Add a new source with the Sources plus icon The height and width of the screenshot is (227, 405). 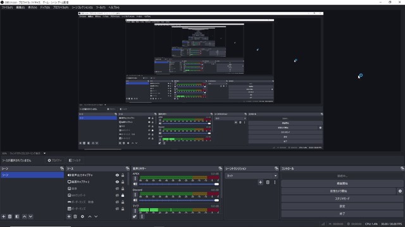[69, 217]
